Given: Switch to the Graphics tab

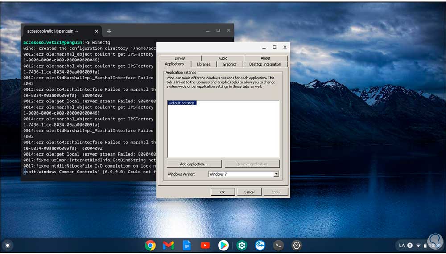Looking at the screenshot, I should tap(230, 64).
